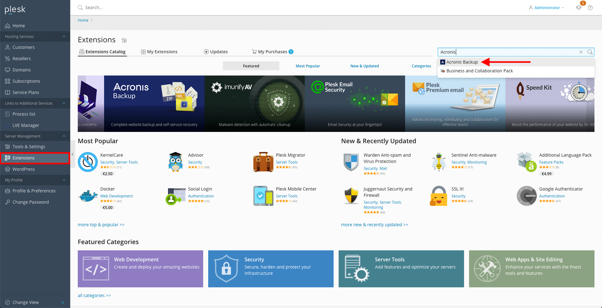Viewport: 602px width, 308px height.
Task: Open Change Password in the sidebar
Action: tap(35, 202)
